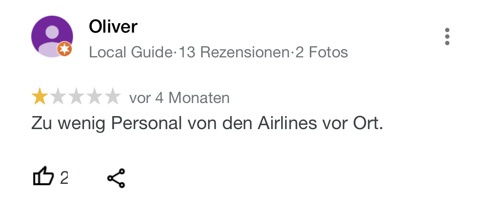Click the gold first rating star

[x=40, y=97]
